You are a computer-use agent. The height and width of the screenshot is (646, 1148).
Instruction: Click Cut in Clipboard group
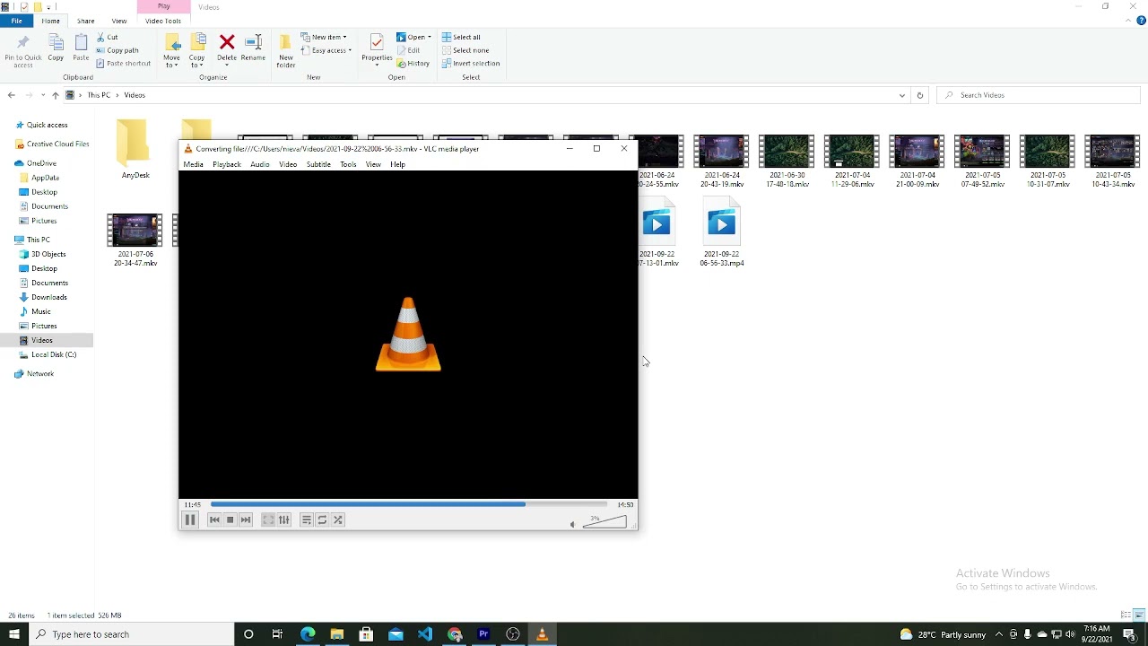click(x=107, y=37)
